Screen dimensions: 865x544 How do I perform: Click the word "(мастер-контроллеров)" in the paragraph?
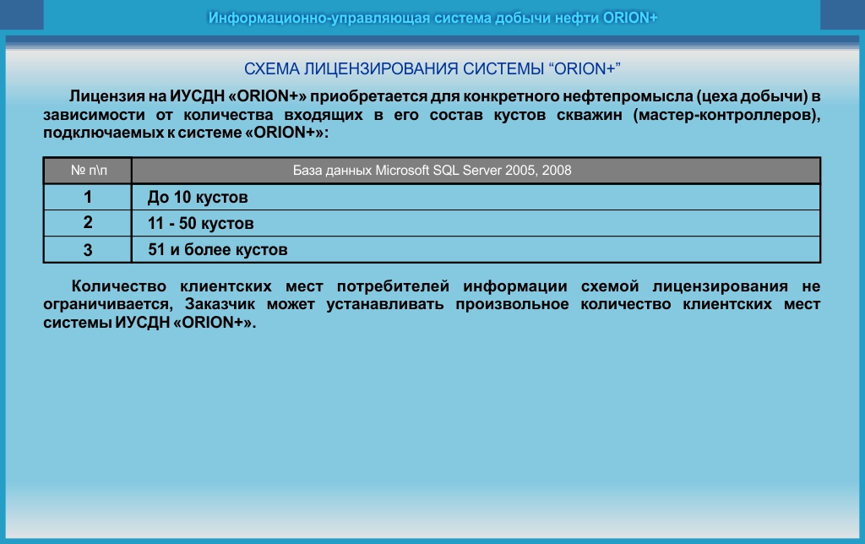(726, 114)
